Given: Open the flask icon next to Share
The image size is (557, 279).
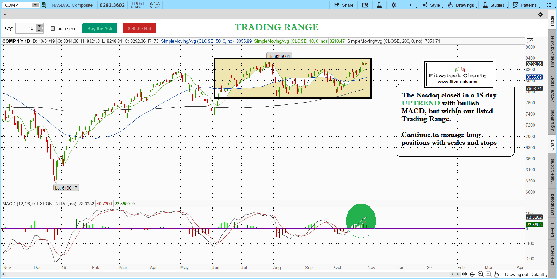Looking at the screenshot, I should tap(379, 5).
